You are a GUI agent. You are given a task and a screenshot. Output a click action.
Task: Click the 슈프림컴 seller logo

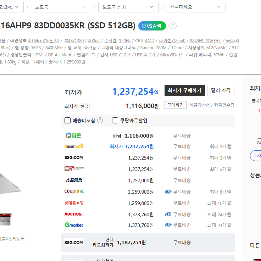click(74, 180)
